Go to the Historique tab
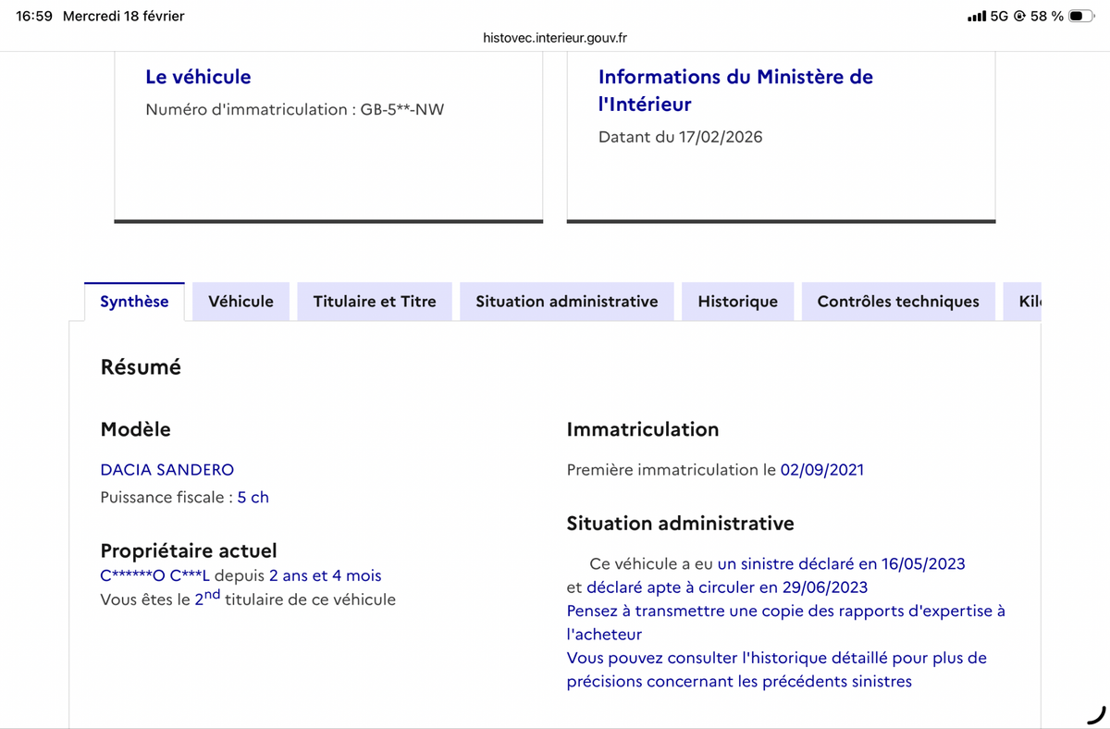 (737, 302)
